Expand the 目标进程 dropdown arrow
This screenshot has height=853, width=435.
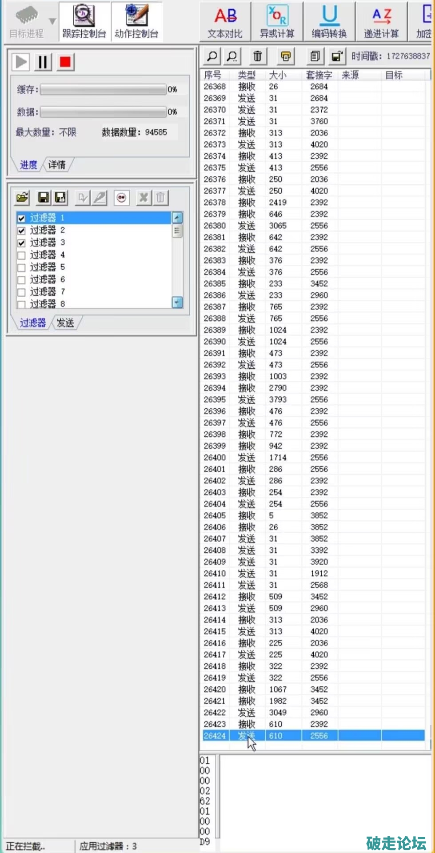pos(52,21)
